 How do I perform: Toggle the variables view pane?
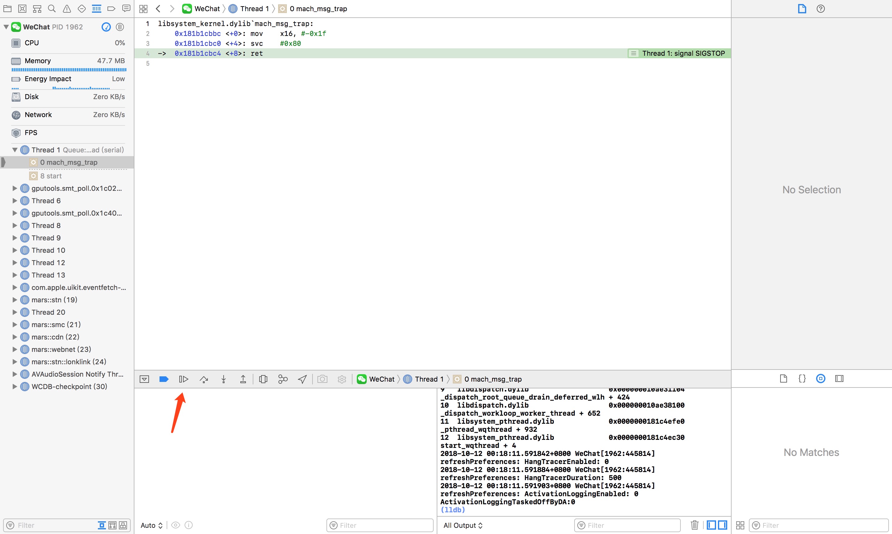pos(711,525)
